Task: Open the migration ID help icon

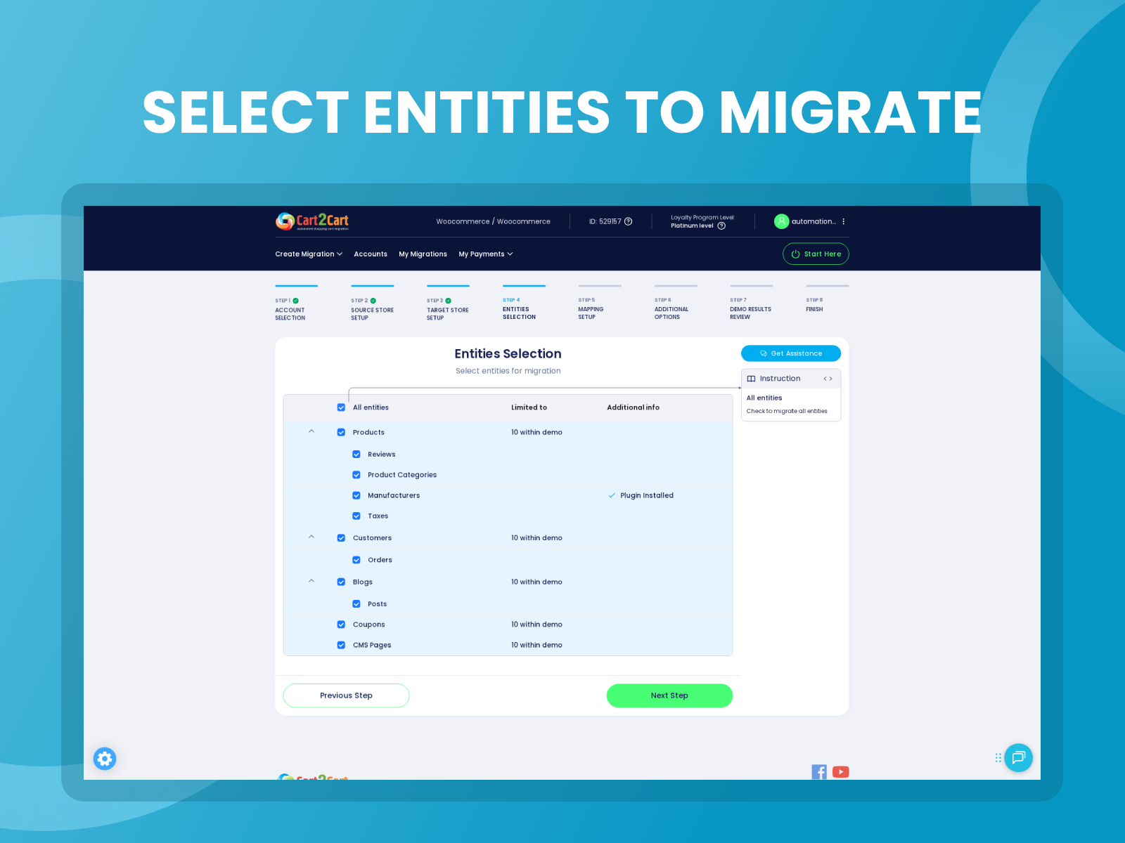Action: (x=629, y=221)
